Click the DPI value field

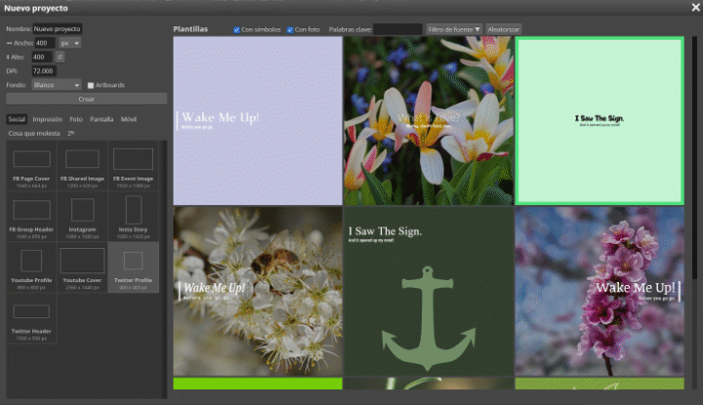coord(44,71)
